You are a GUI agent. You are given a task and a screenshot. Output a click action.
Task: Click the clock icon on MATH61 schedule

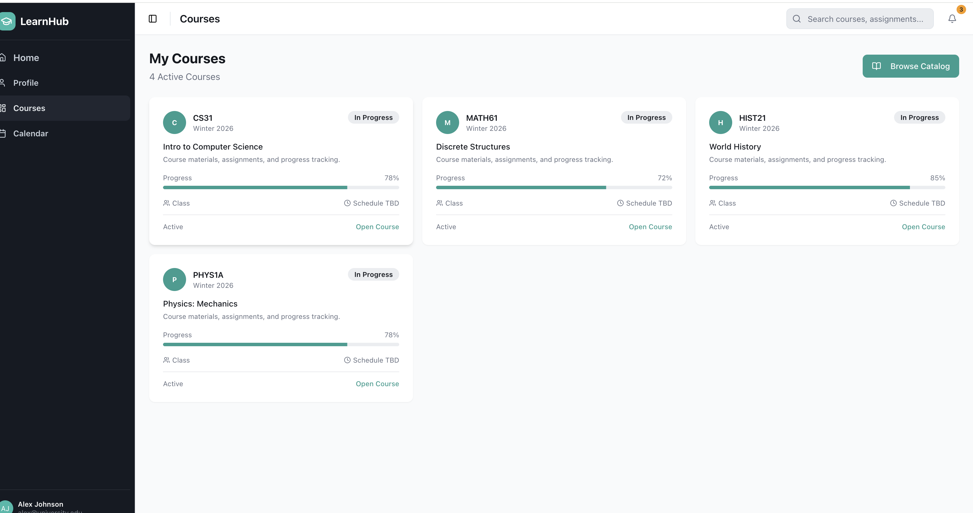pyautogui.click(x=620, y=203)
